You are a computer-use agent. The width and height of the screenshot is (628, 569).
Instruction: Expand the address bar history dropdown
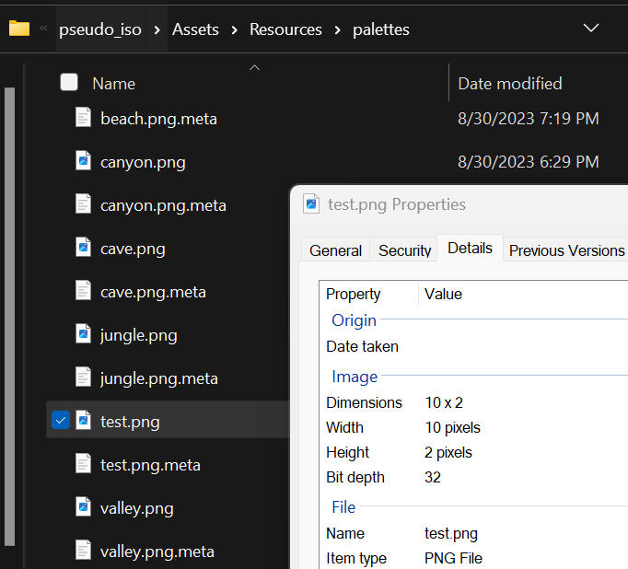[x=591, y=29]
